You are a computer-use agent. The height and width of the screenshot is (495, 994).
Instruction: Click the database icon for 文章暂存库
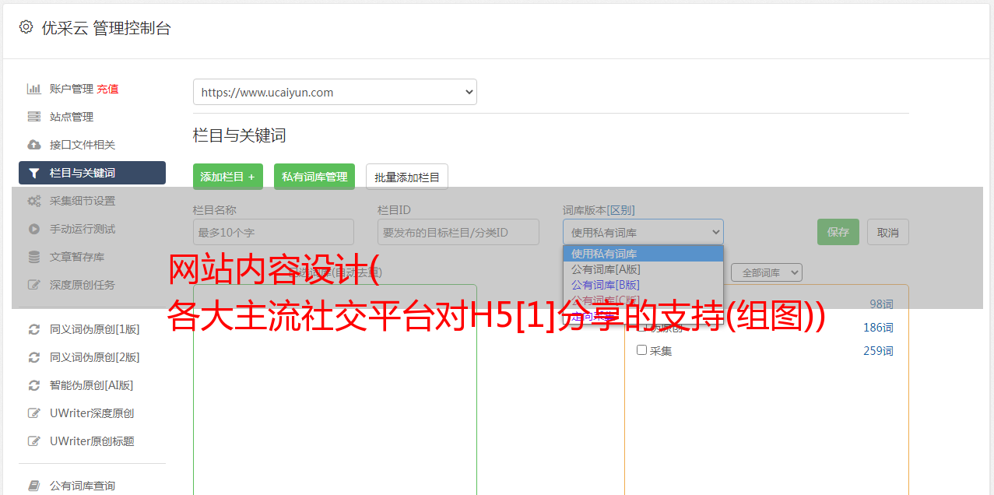pos(34,257)
